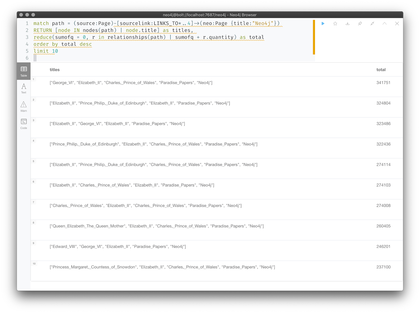The height and width of the screenshot is (313, 420).
Task: Click the 'RETURN' keyword in the query
Action: 43,30
